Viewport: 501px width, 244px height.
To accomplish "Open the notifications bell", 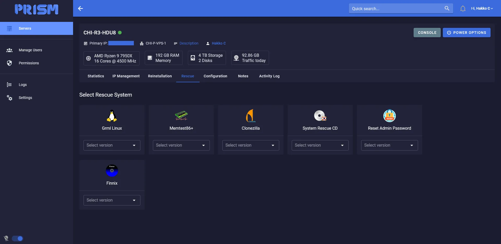I will click(463, 9).
